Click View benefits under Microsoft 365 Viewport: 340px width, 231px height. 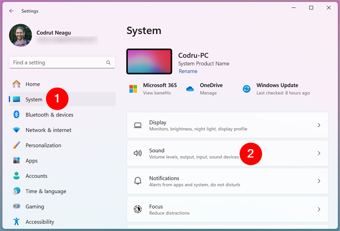pyautogui.click(x=157, y=93)
